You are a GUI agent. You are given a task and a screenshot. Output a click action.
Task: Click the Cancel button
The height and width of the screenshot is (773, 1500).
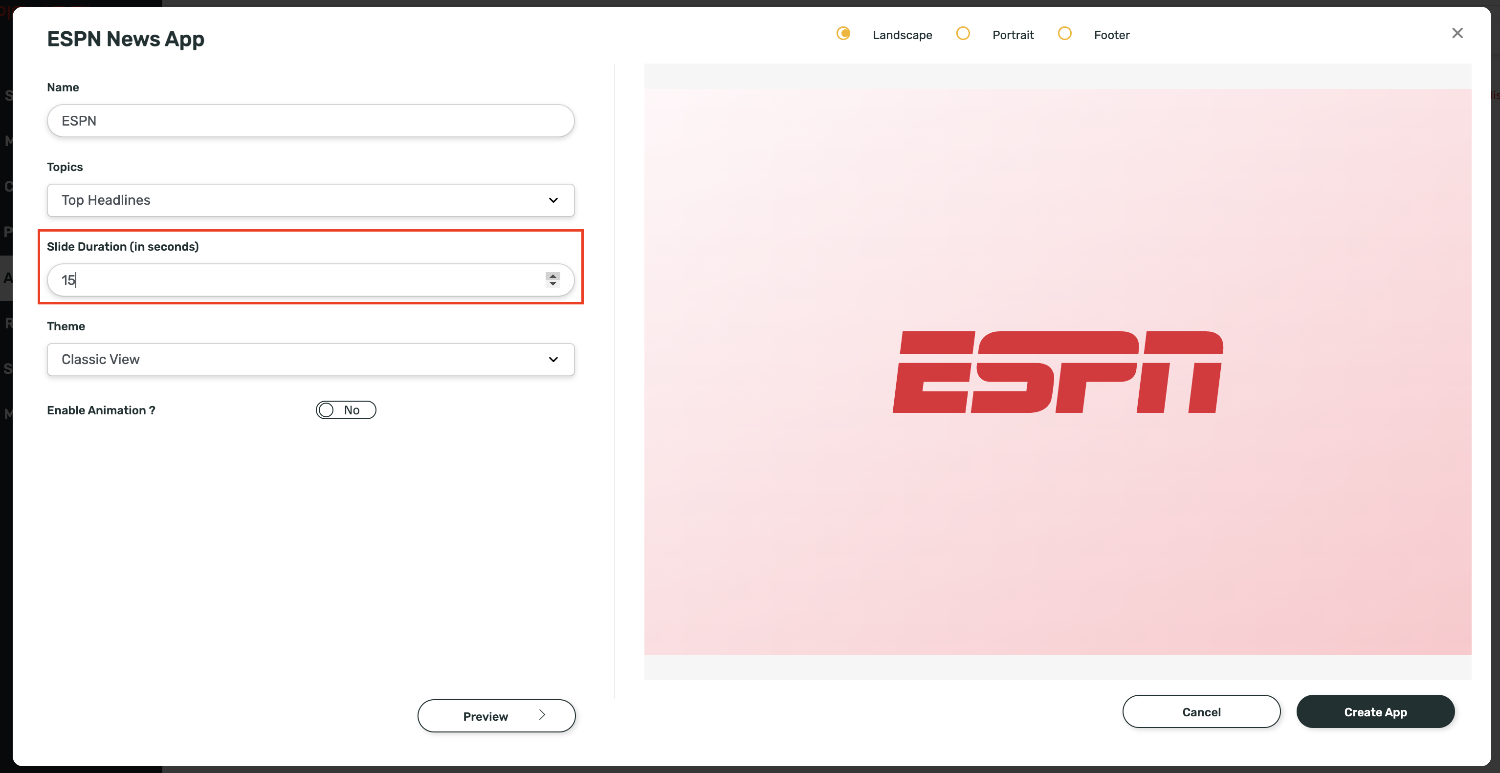[1201, 711]
